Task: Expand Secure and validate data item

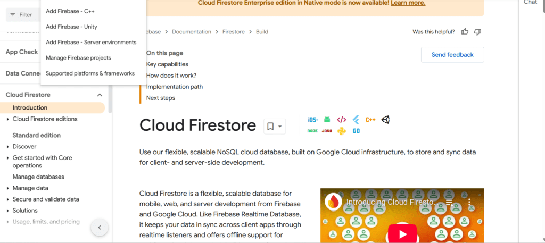Action: point(7,199)
